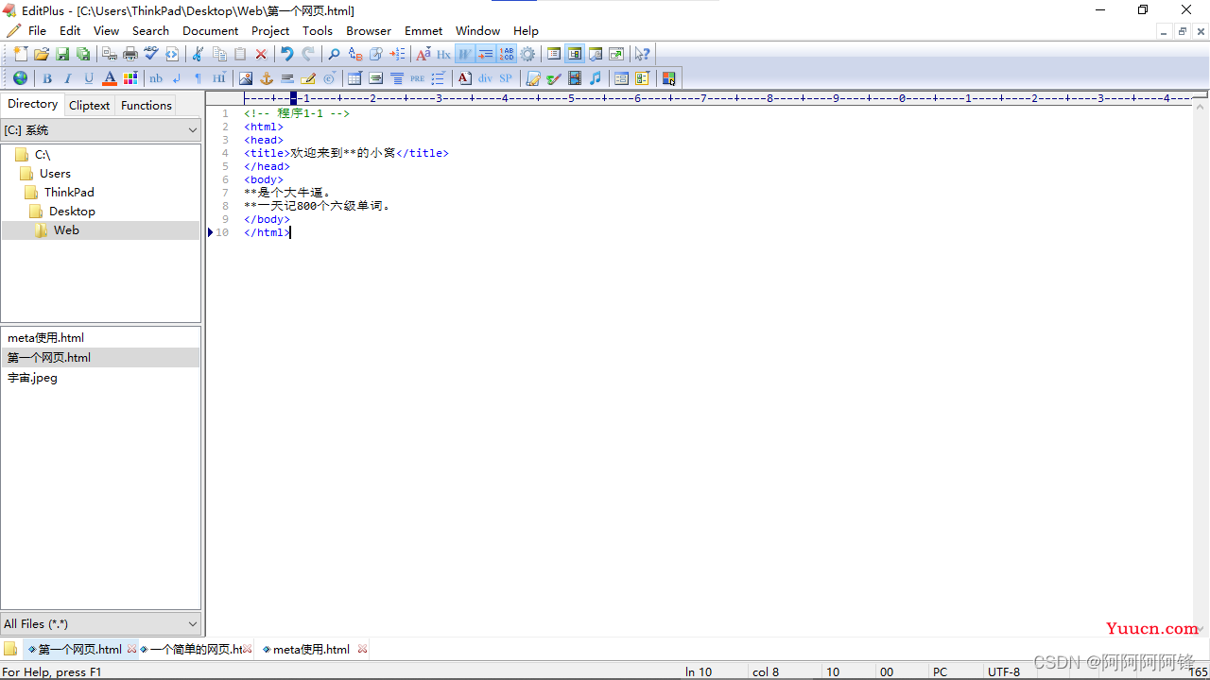Insert a div tag with div icon
The image size is (1210, 680).
click(485, 78)
